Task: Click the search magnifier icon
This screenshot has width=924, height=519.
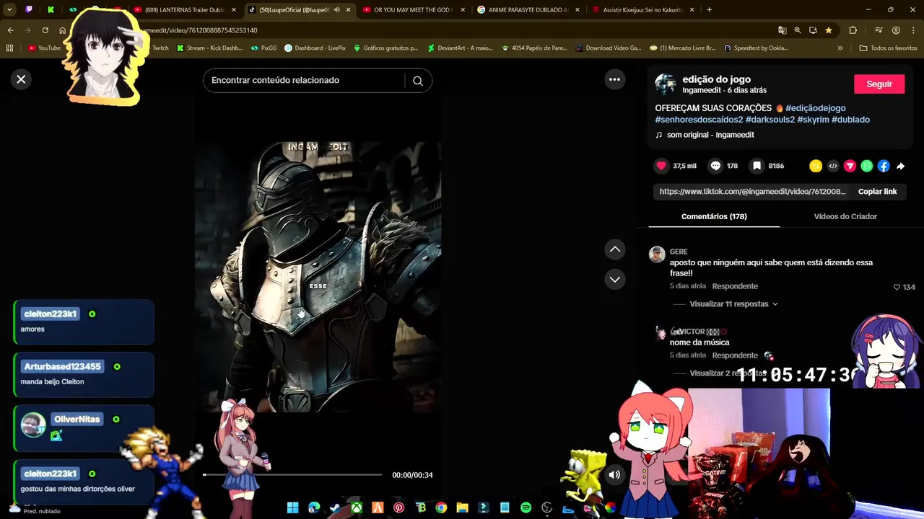Action: click(418, 81)
